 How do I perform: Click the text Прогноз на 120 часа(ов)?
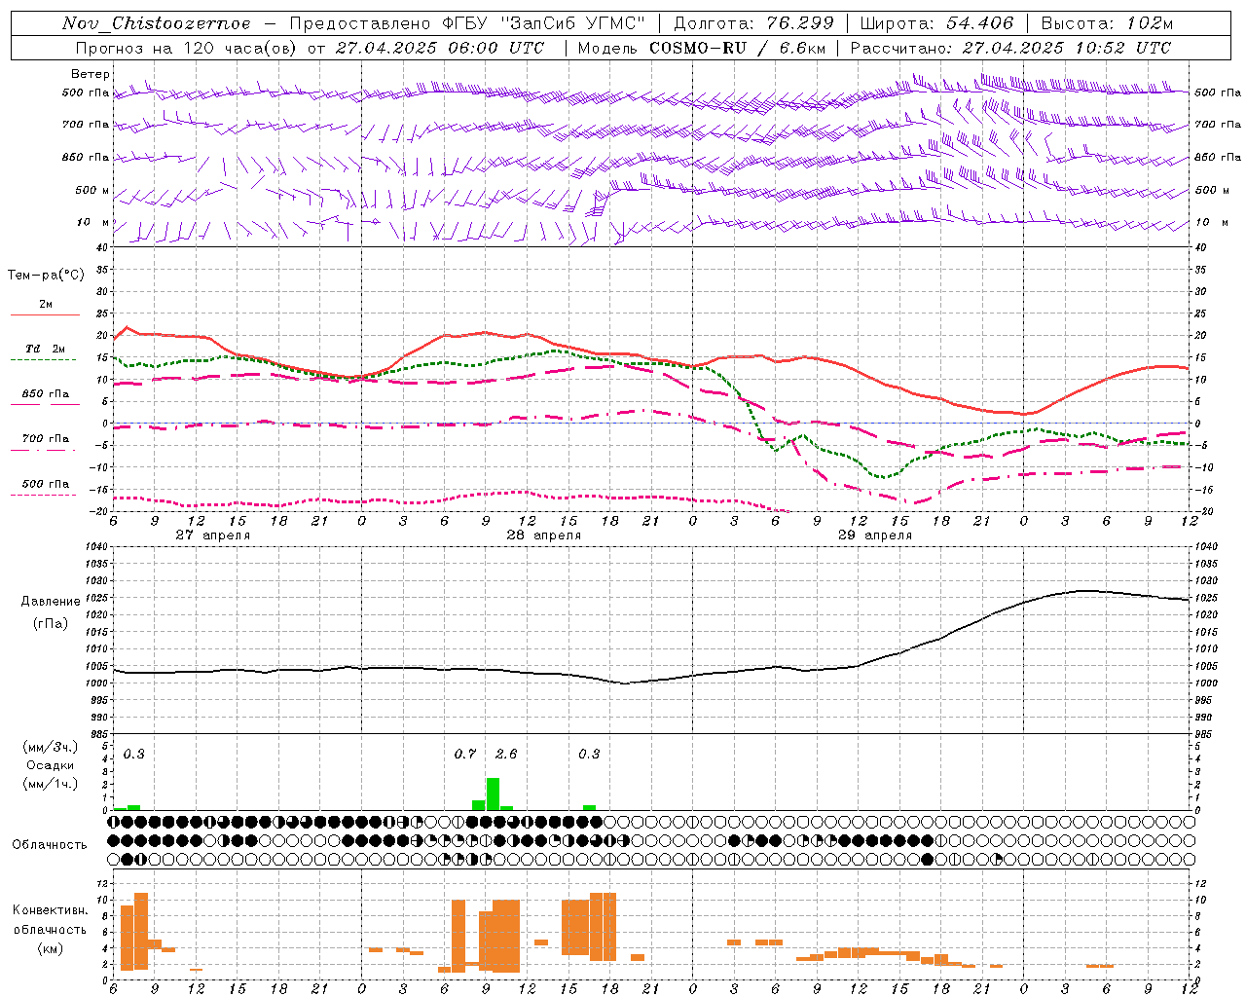click(188, 48)
